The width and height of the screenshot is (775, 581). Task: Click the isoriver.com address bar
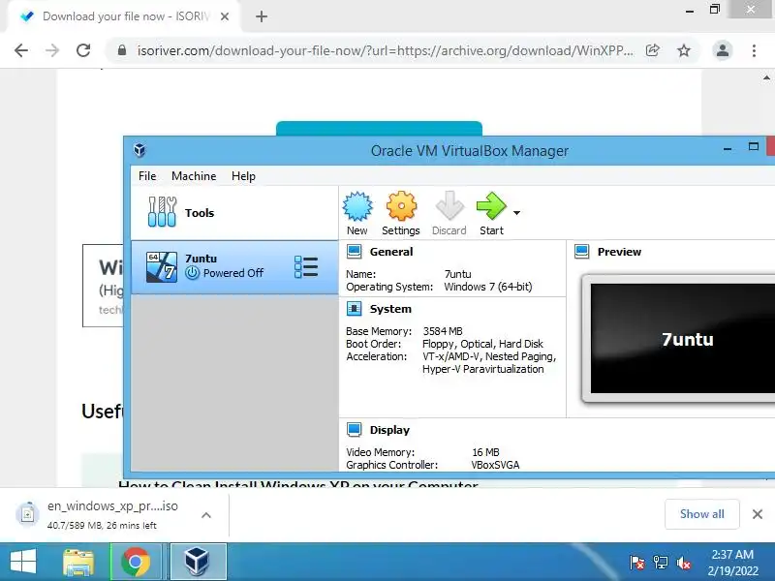pyautogui.click(x=385, y=50)
